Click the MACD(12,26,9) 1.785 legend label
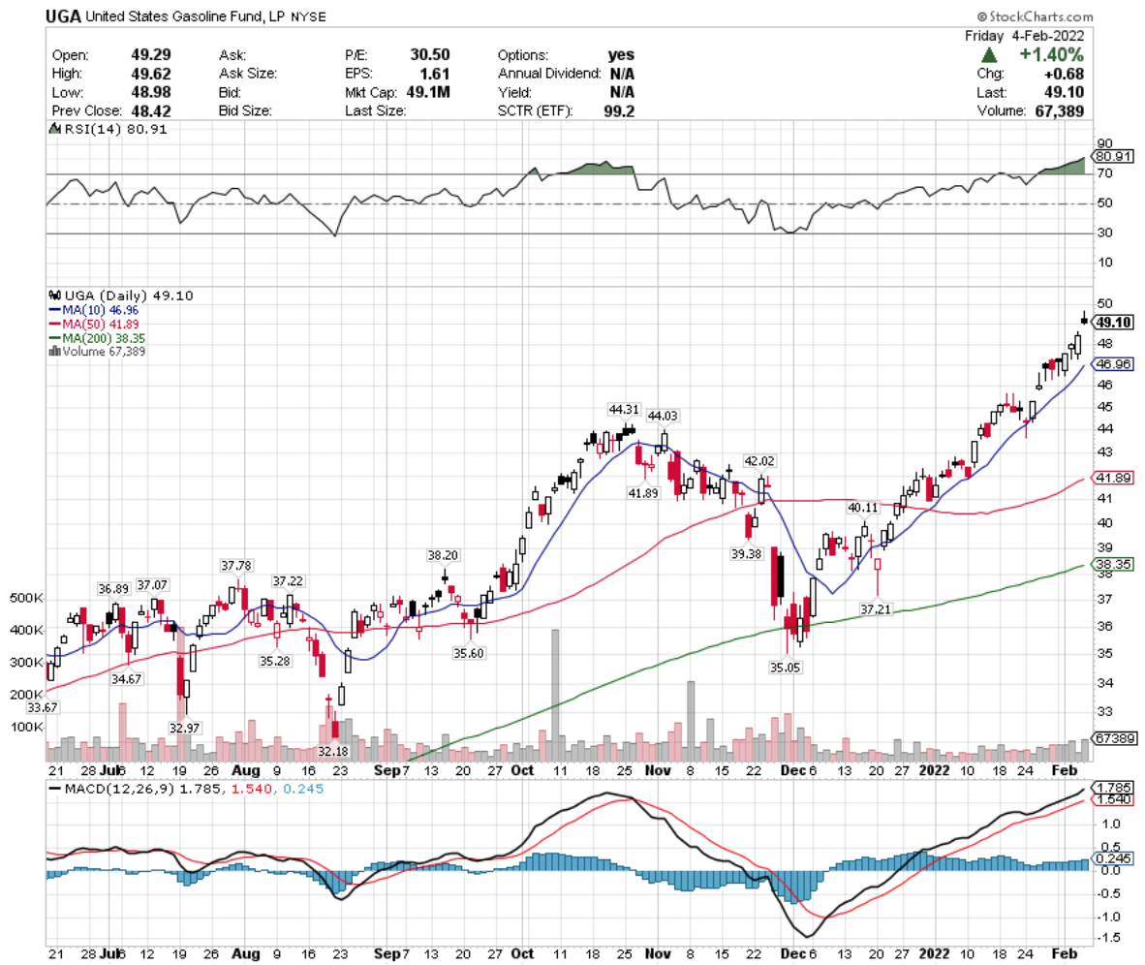 pyautogui.click(x=135, y=789)
